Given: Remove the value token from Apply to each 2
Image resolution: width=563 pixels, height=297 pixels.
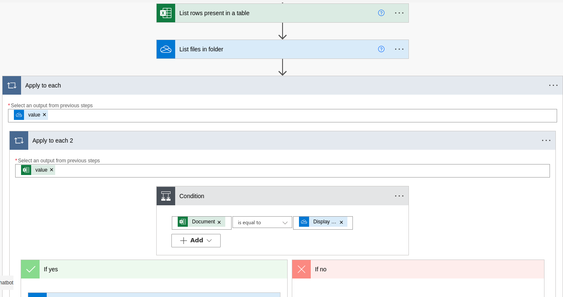Looking at the screenshot, I should click(51, 170).
